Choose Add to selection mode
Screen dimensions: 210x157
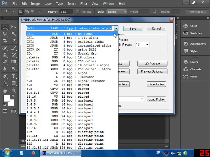27,12
